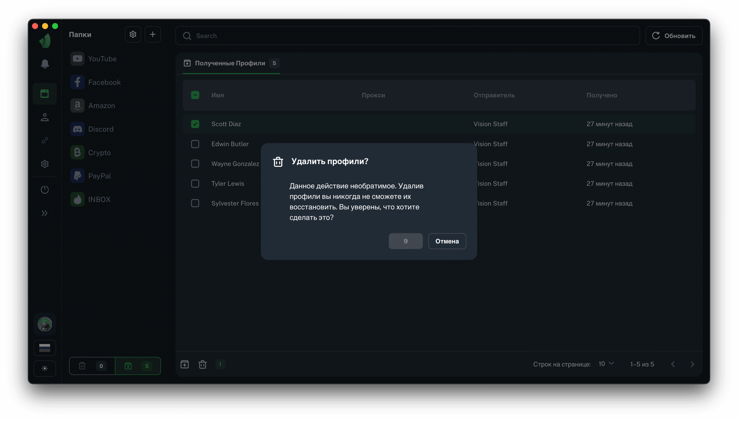Click the power icon in sidebar
This screenshot has width=738, height=421.
45,190
